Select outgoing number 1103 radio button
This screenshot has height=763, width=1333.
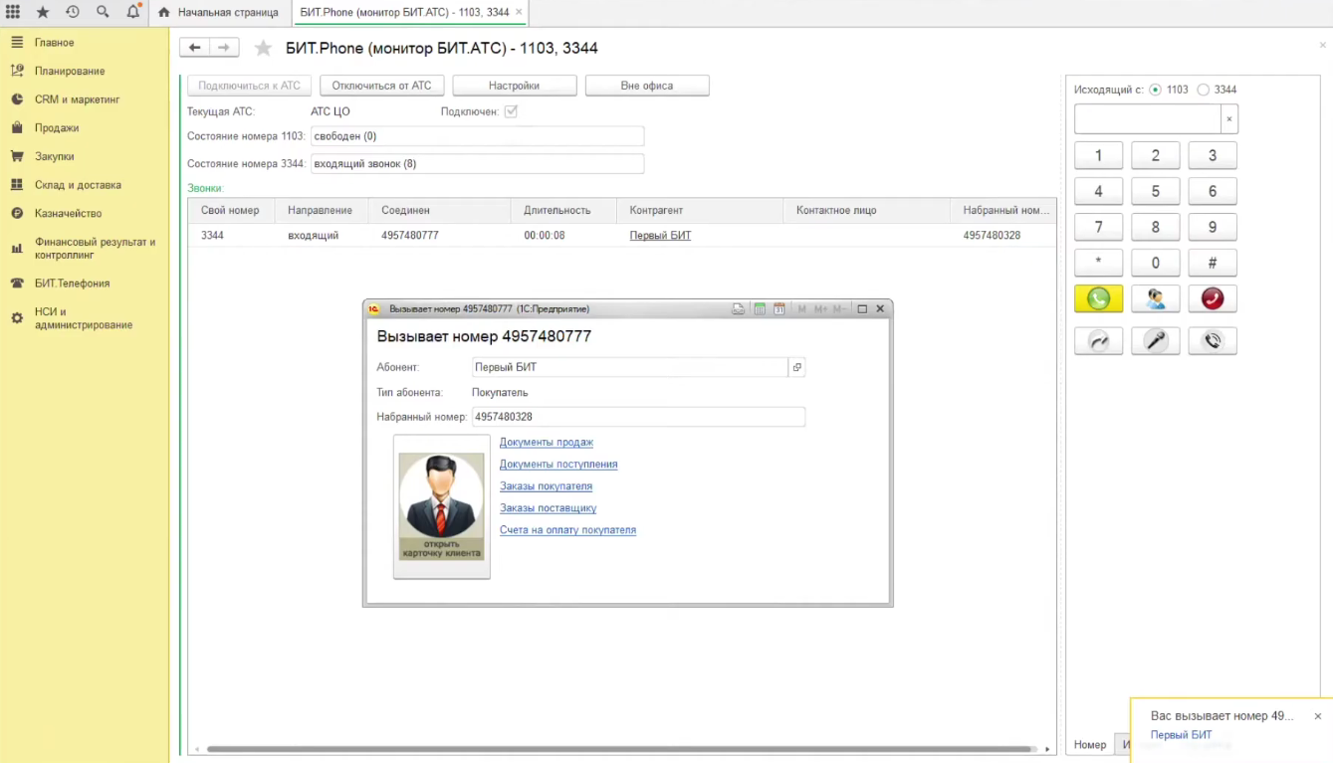[x=1155, y=90]
